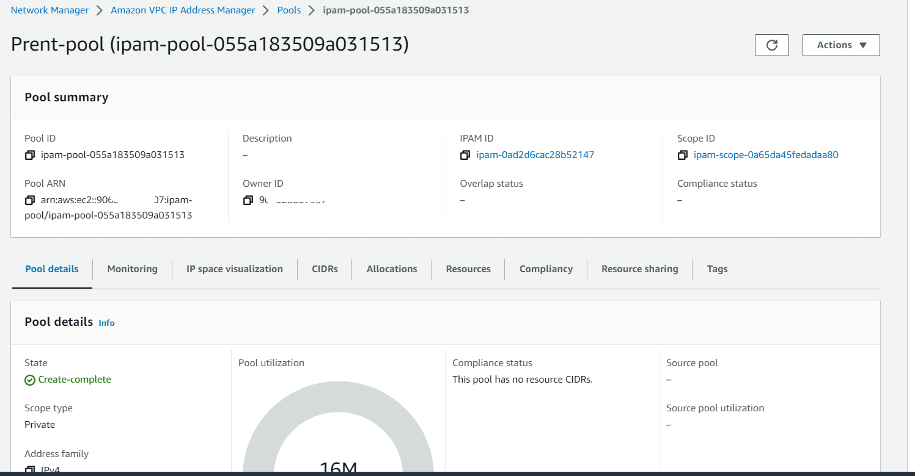Screen dimensions: 915x476
Task: Go to Network Manager breadcrumb
Action: coord(50,10)
